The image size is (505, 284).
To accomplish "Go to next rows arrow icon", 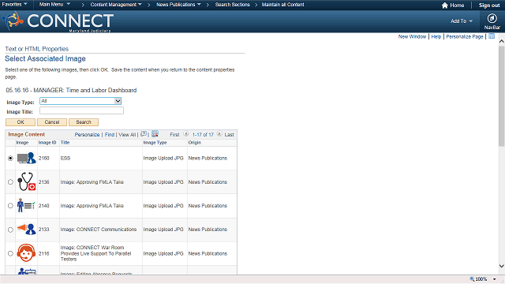I will (x=219, y=134).
